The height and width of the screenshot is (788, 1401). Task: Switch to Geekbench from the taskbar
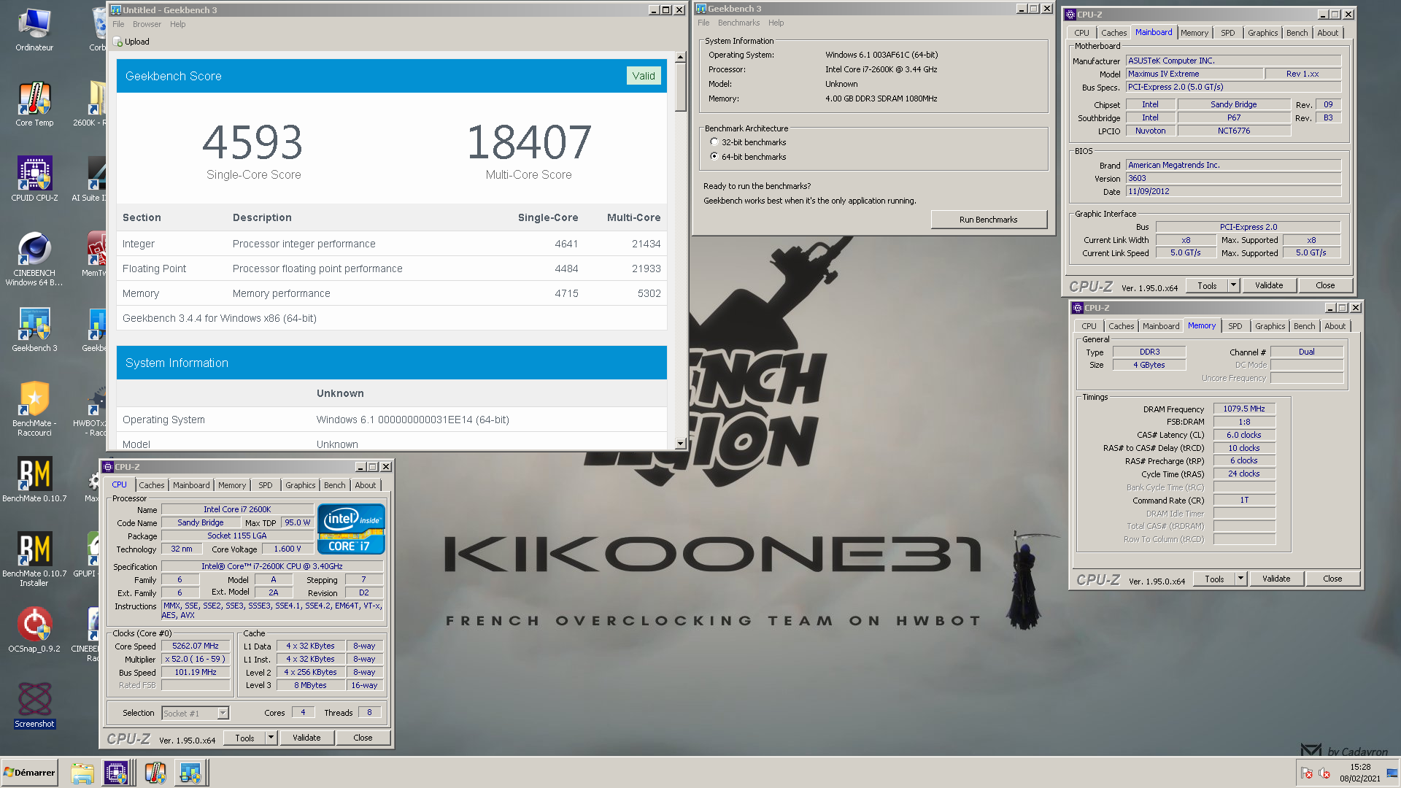click(x=190, y=773)
